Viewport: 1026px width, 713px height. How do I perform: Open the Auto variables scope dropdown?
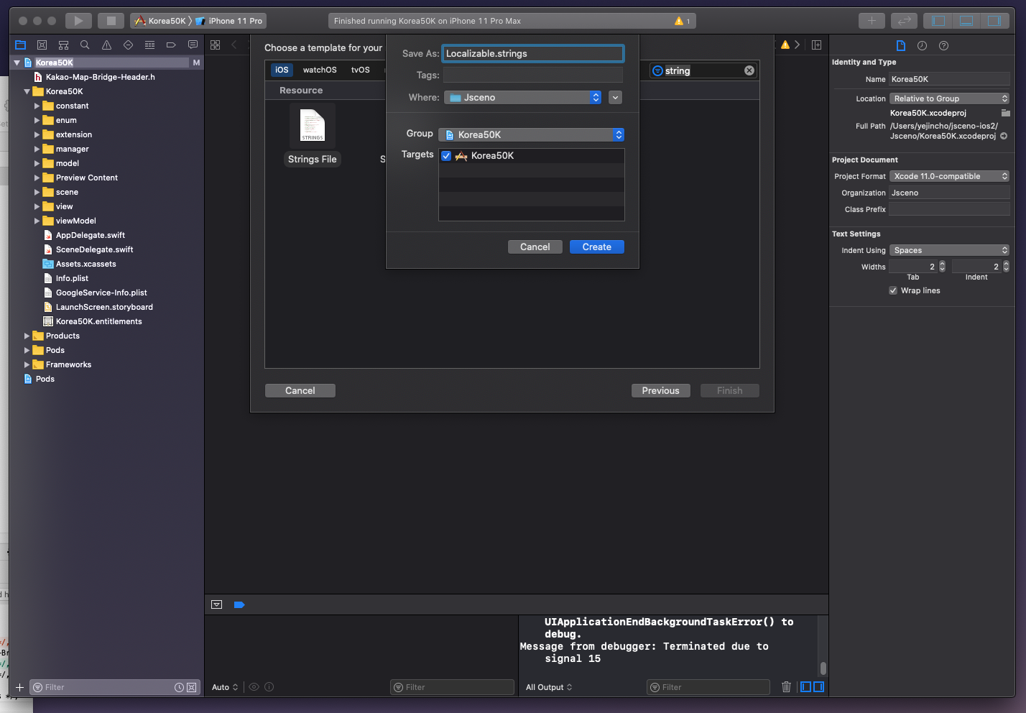tap(225, 687)
